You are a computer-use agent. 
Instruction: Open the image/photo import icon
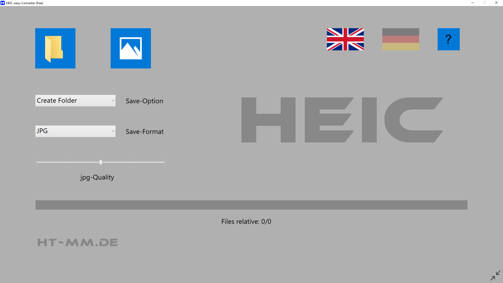tap(130, 48)
